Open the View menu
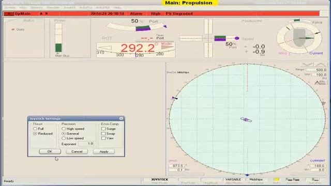Screen dimensions: 331x186 coord(23,7)
